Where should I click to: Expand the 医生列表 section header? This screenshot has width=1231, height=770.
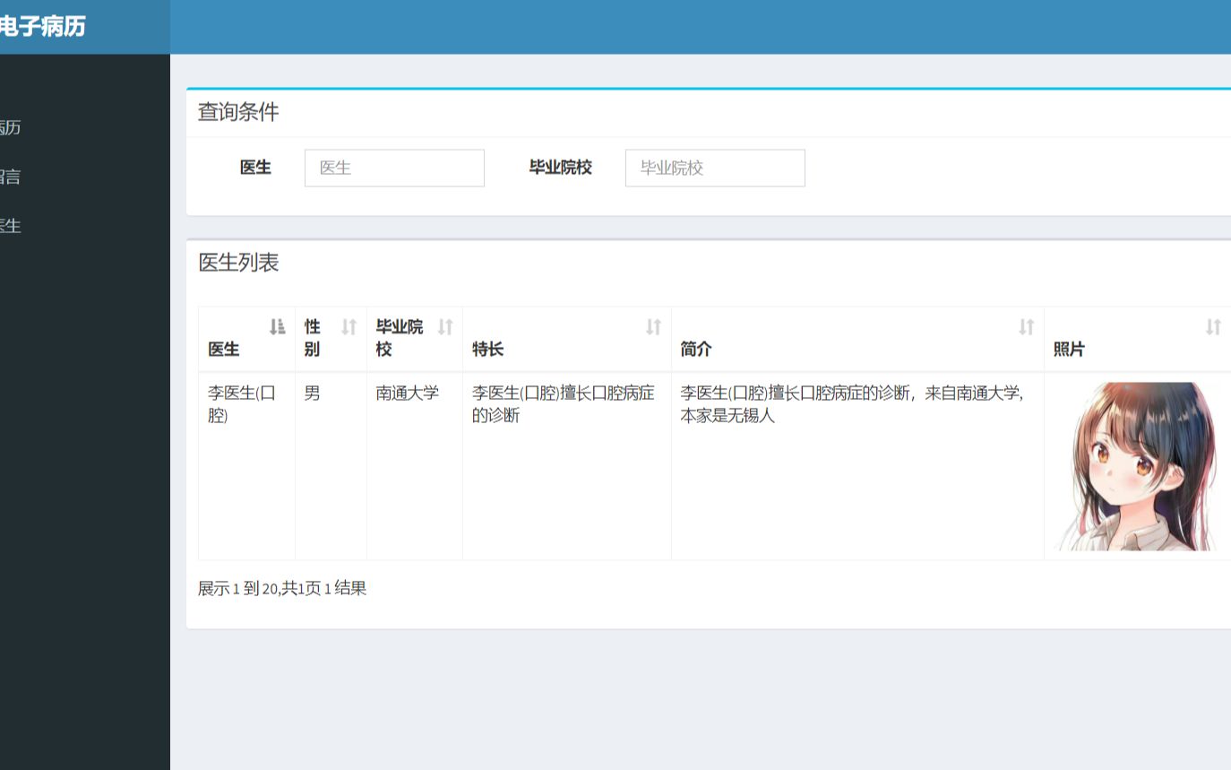237,263
